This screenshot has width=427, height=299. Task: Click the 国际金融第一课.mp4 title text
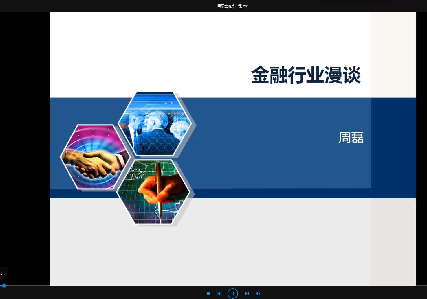pyautogui.click(x=233, y=6)
